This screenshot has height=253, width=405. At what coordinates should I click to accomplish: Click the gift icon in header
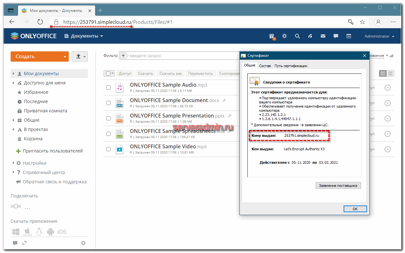coord(272,36)
